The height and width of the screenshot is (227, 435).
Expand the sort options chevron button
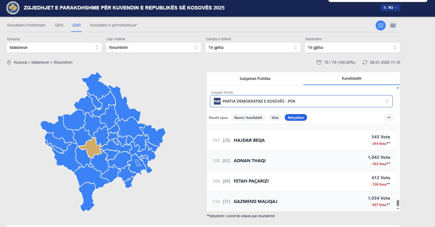[389, 117]
